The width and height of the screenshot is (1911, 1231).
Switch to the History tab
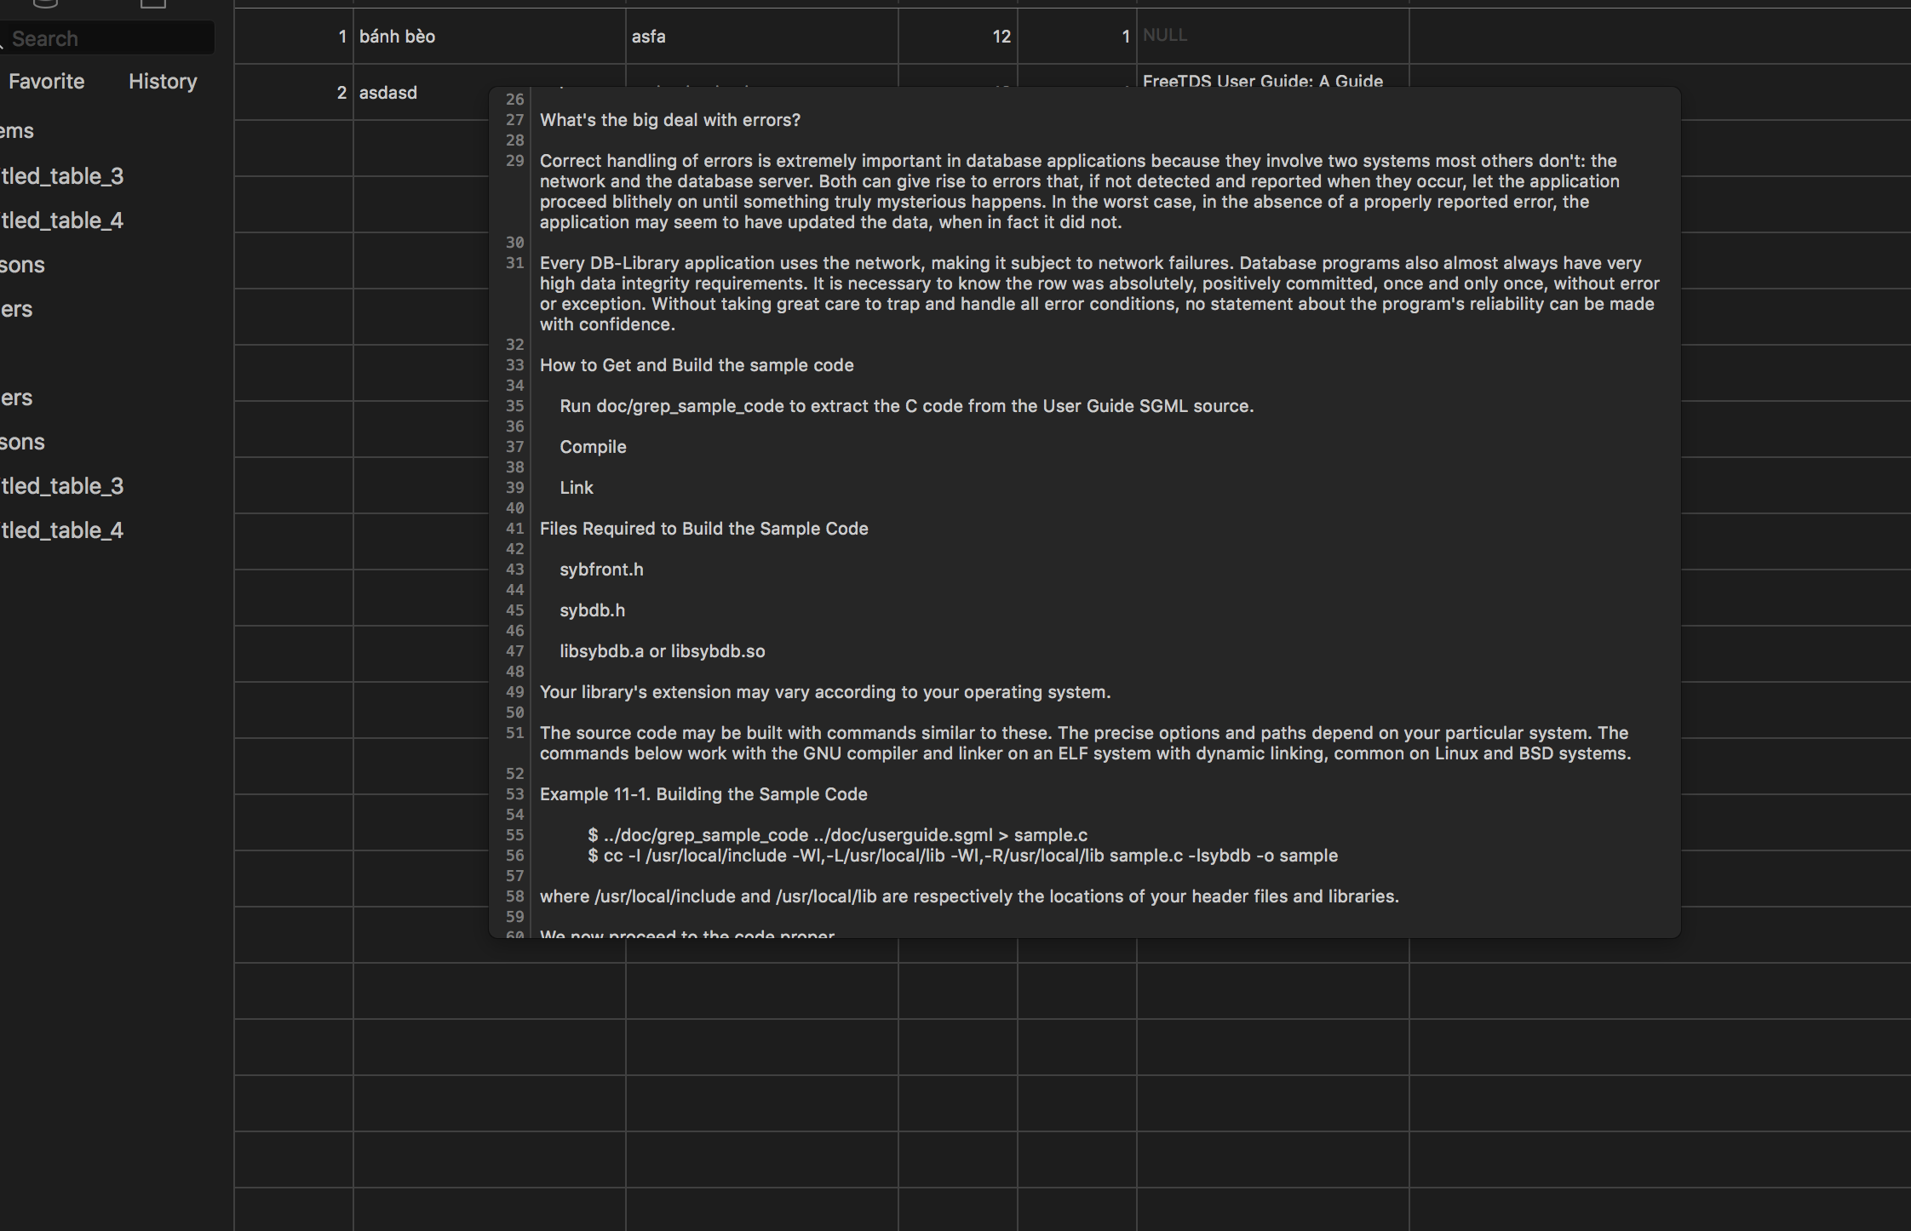click(162, 81)
